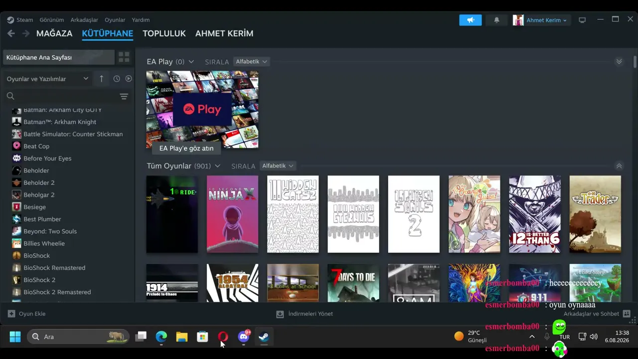
Task: Open the Arkadaşlar ve Sohbet chat icon
Action: point(627,314)
